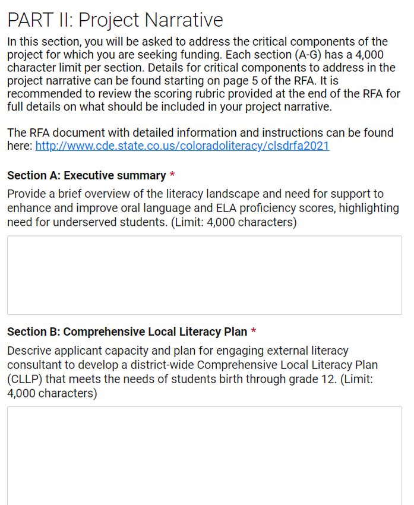
Task: Focus the Section A Executive summary text box
Action: click(204, 275)
